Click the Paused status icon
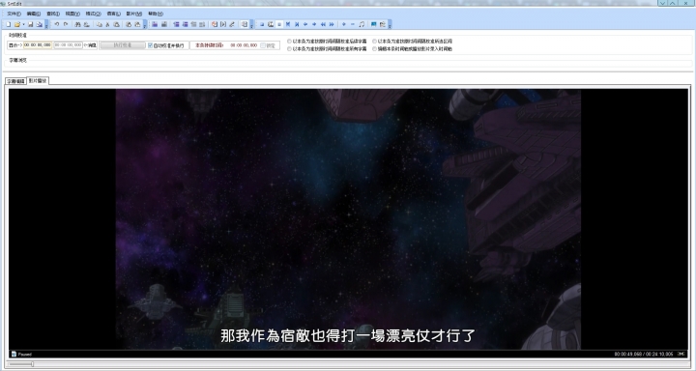The image size is (696, 371). point(14,355)
